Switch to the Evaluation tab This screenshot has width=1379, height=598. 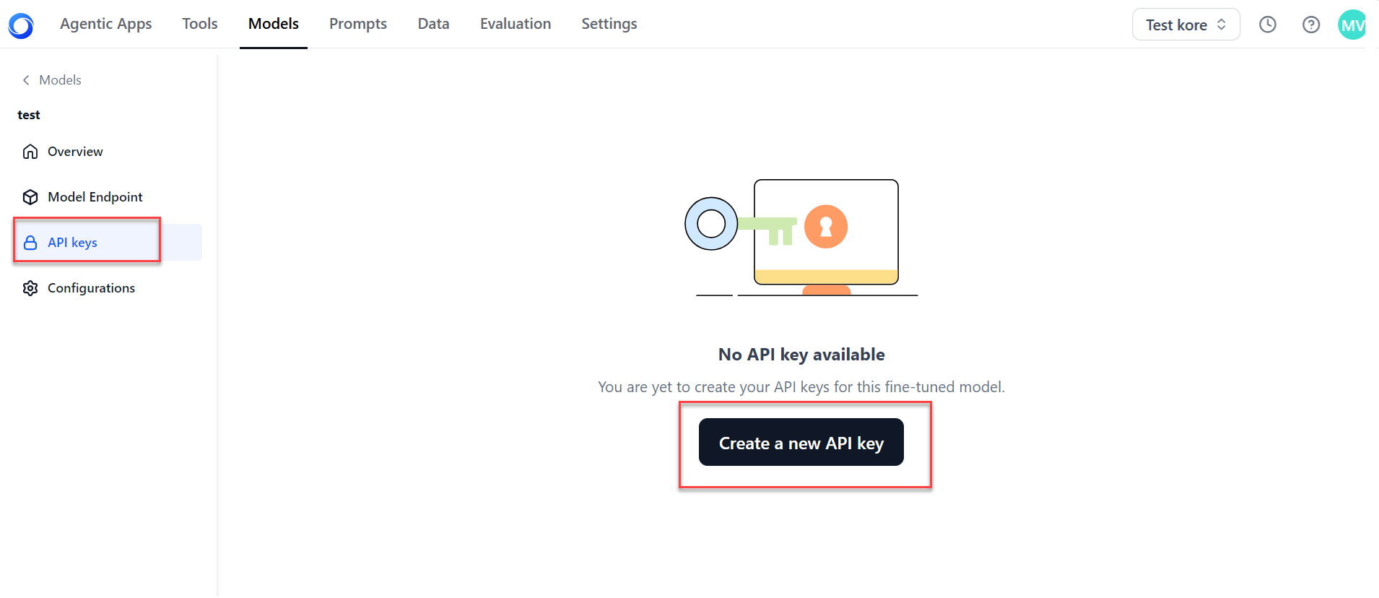coord(515,23)
